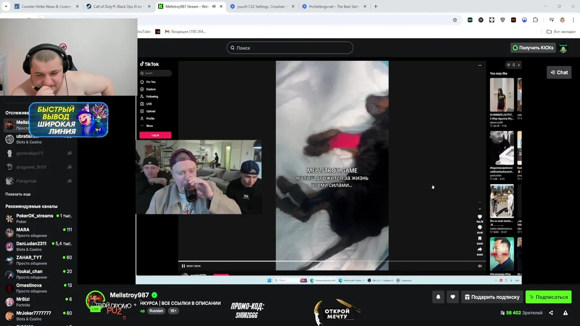Open TikTok LIVE page
Image resolution: width=580 pixels, height=326 pixels.
(x=146, y=104)
